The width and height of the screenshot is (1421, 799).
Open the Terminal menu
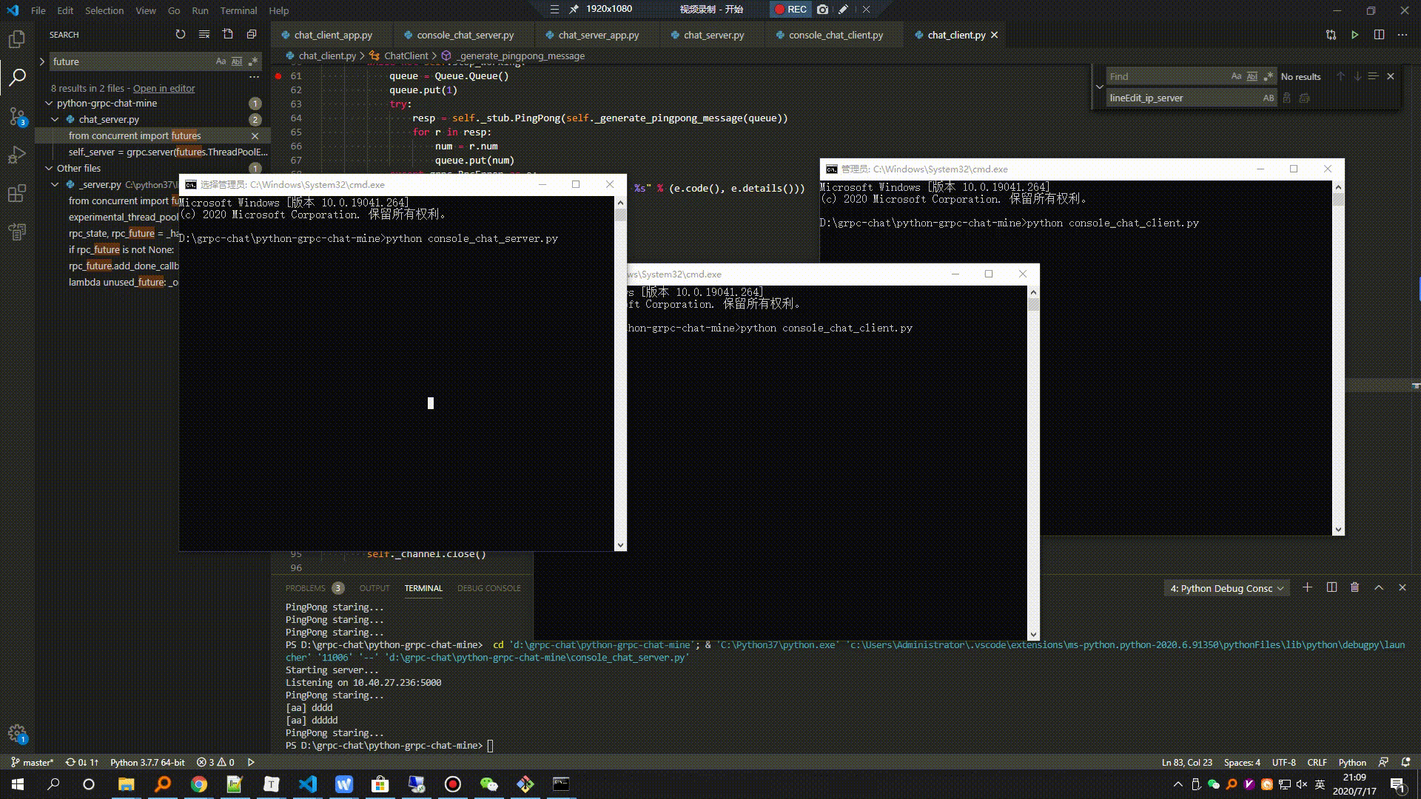[238, 10]
